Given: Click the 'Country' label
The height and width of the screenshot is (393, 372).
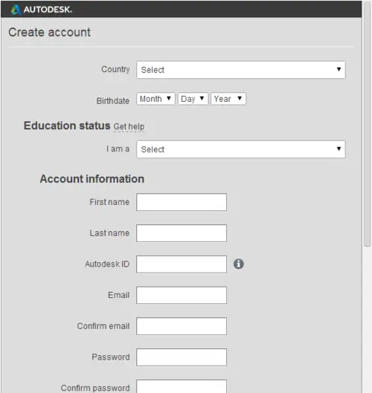Looking at the screenshot, I should tap(115, 69).
